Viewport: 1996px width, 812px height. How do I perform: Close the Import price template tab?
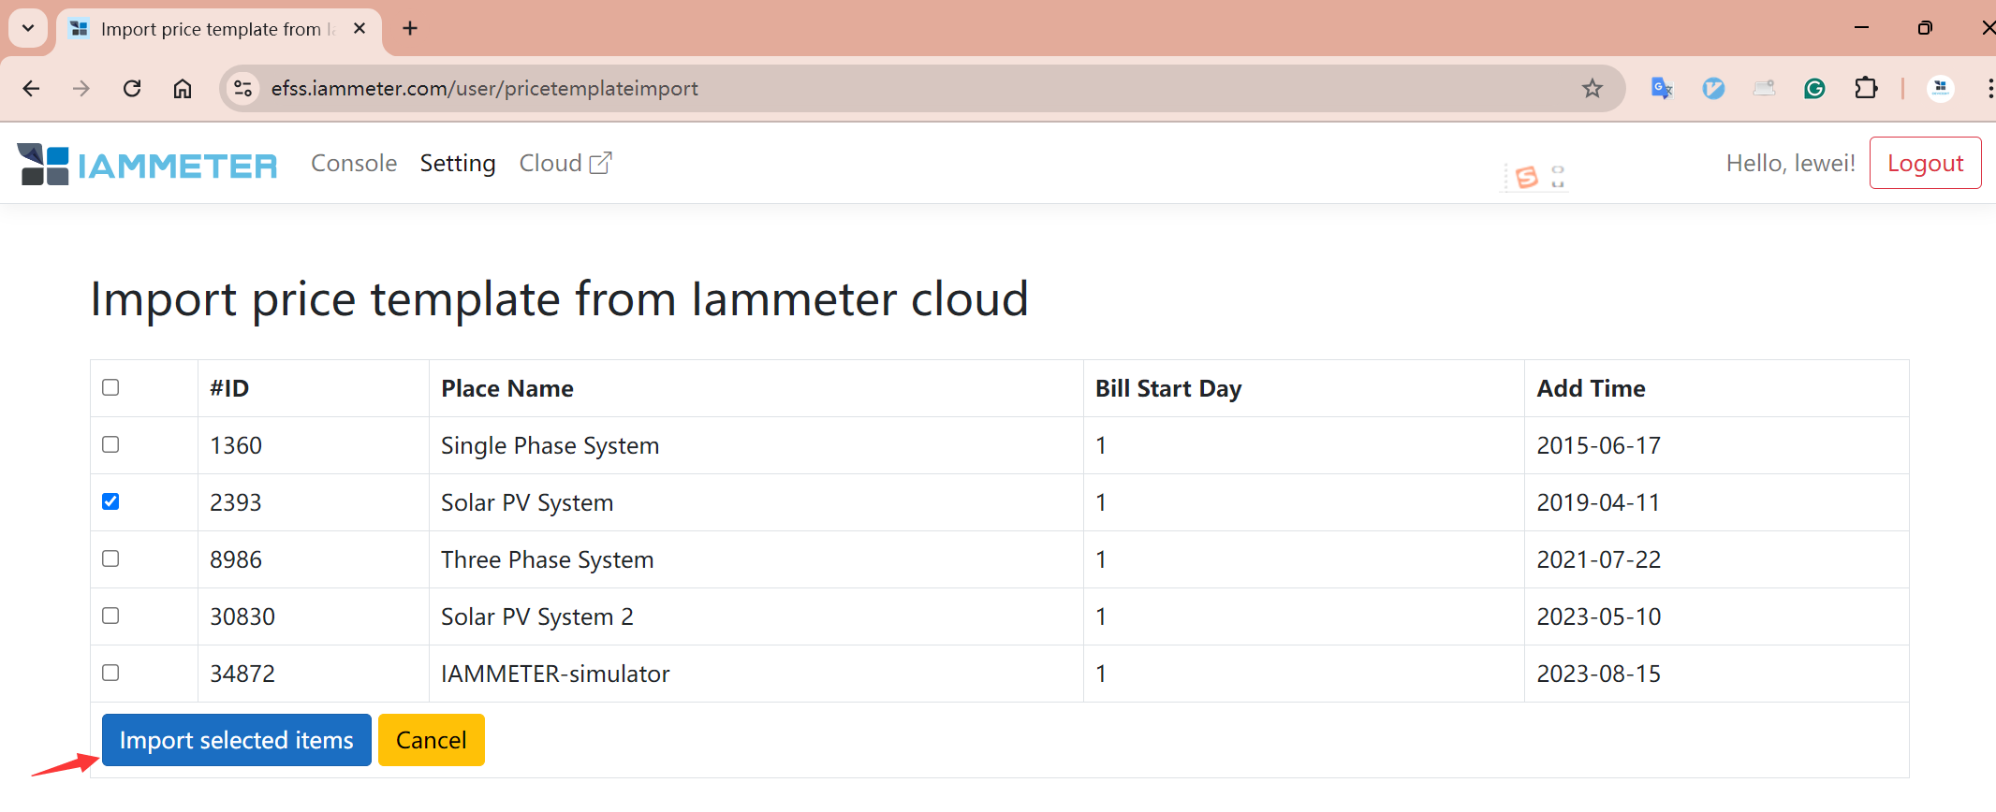click(360, 29)
